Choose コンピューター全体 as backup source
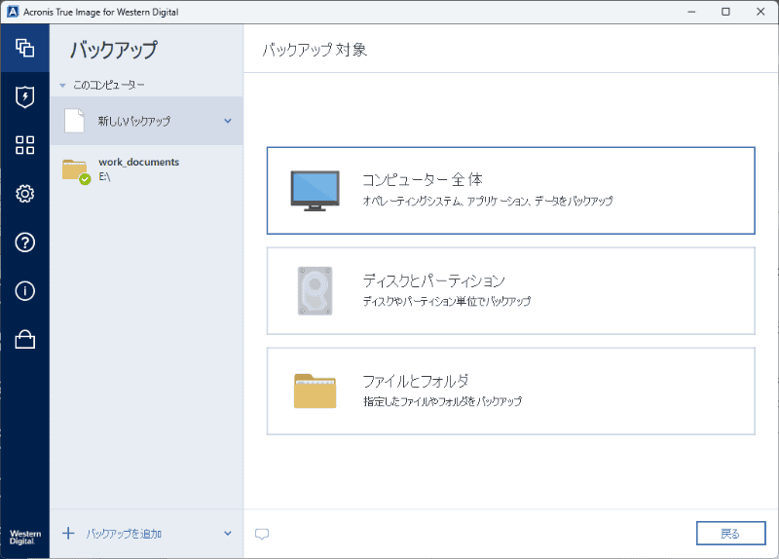Viewport: 779px width, 559px height. point(510,191)
